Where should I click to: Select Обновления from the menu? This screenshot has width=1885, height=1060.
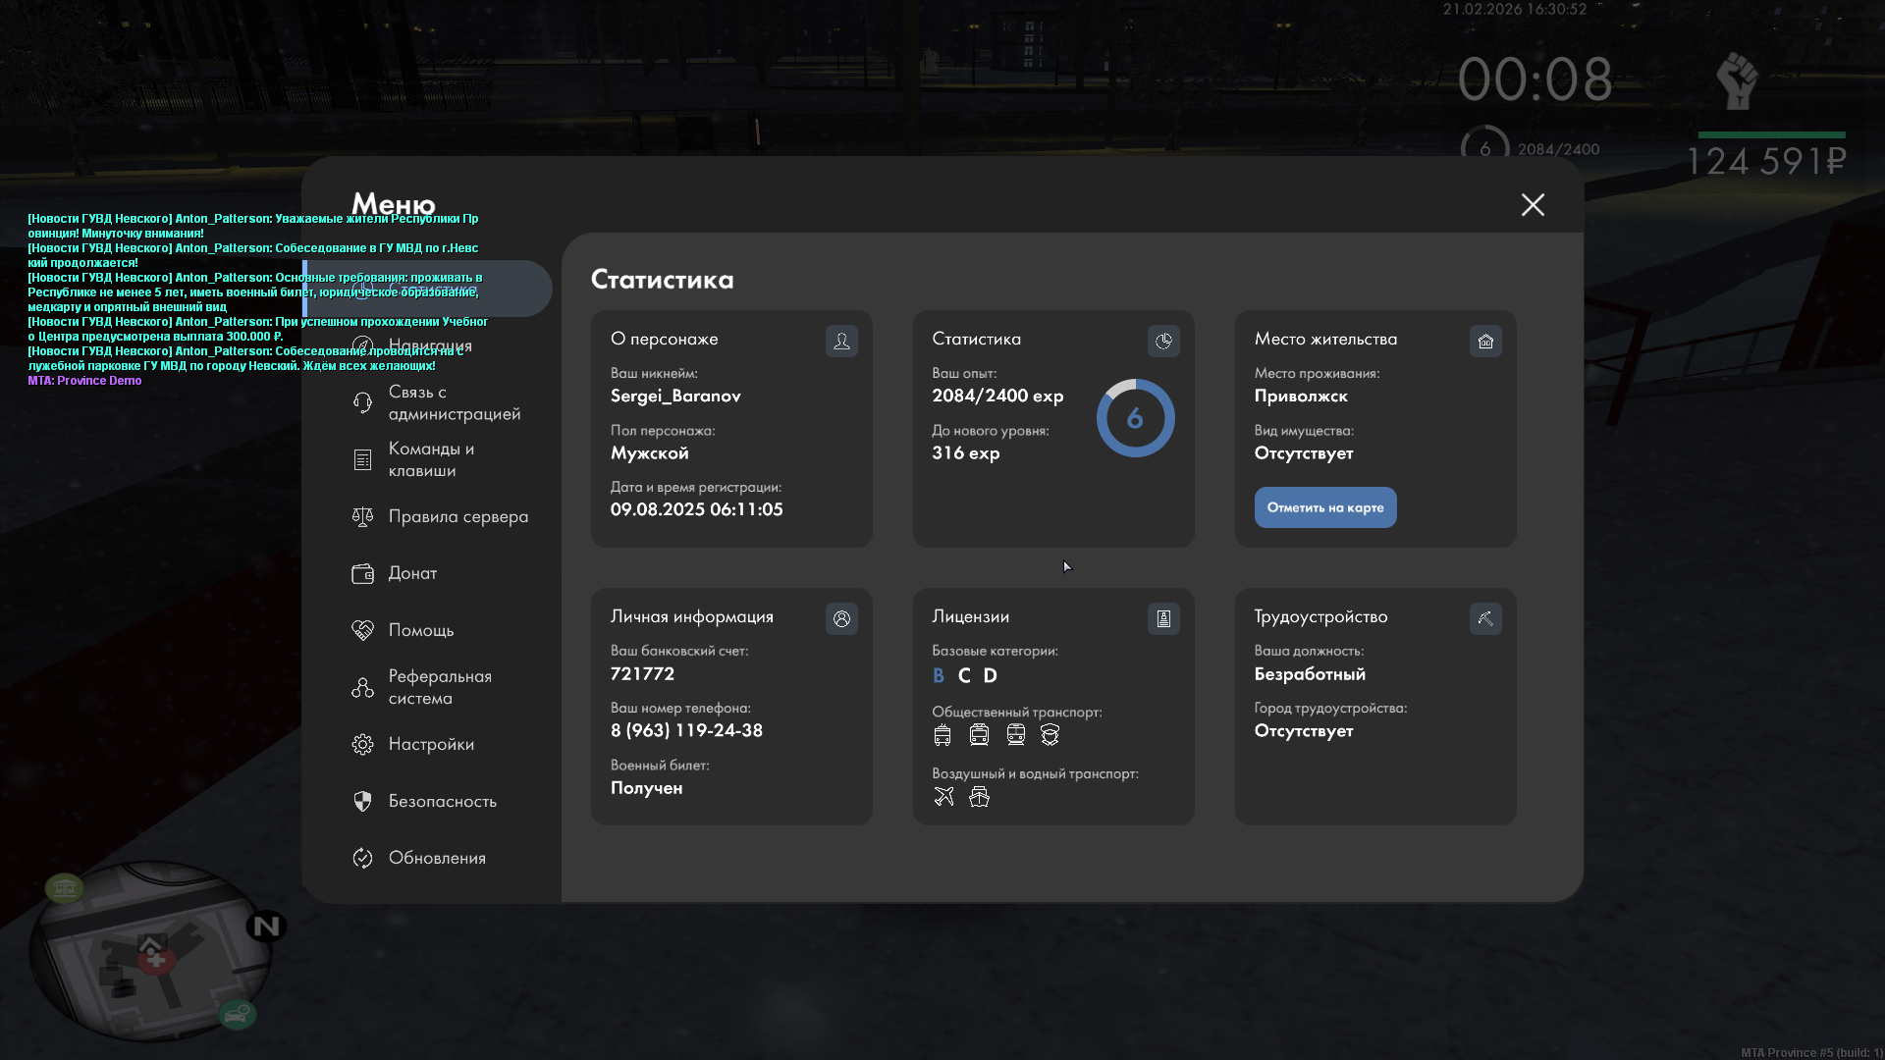pyautogui.click(x=437, y=858)
